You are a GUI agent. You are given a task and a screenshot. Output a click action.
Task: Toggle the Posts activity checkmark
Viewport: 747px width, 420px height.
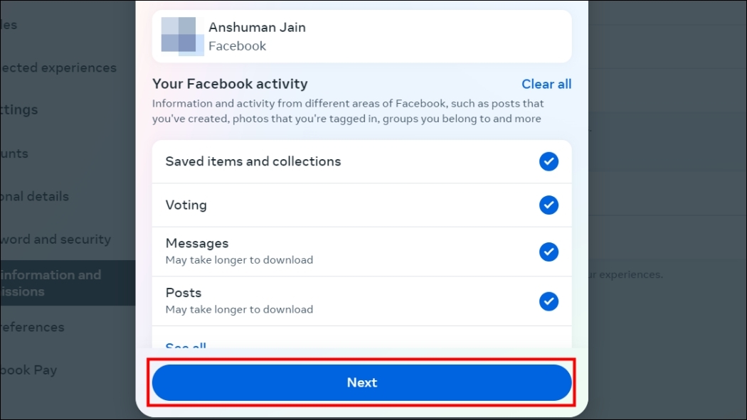[x=549, y=301]
